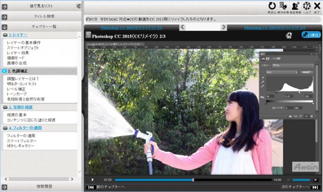Jump to section 画像の合成
323x192 pixels.
coord(17,63)
